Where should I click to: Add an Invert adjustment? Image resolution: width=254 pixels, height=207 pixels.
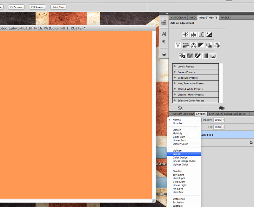[182, 56]
